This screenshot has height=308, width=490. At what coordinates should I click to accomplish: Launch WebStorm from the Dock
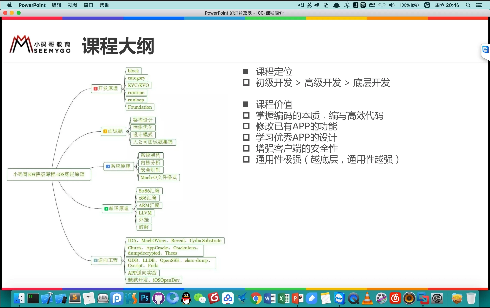131,298
